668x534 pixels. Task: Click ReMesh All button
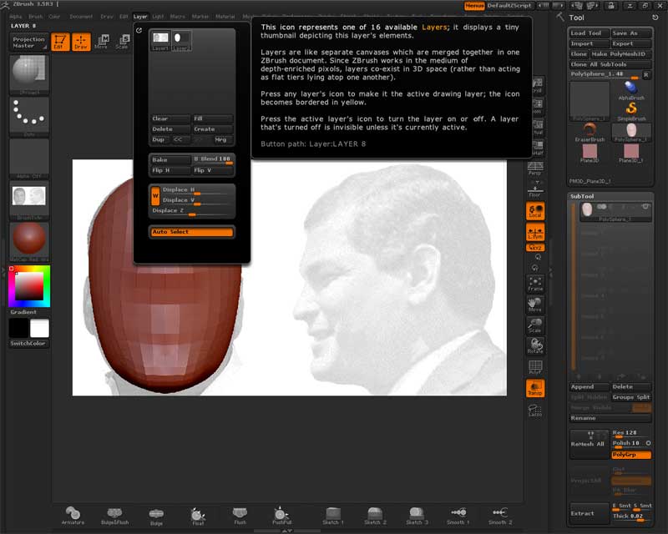point(590,444)
